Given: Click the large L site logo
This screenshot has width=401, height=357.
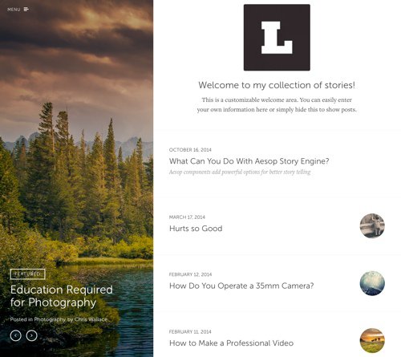Looking at the screenshot, I should coord(277,38).
